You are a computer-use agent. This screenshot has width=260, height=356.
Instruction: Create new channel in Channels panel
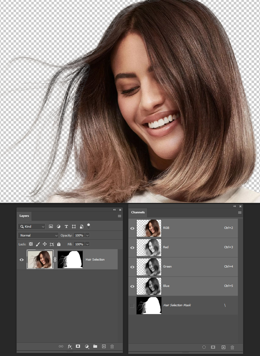coord(223,347)
